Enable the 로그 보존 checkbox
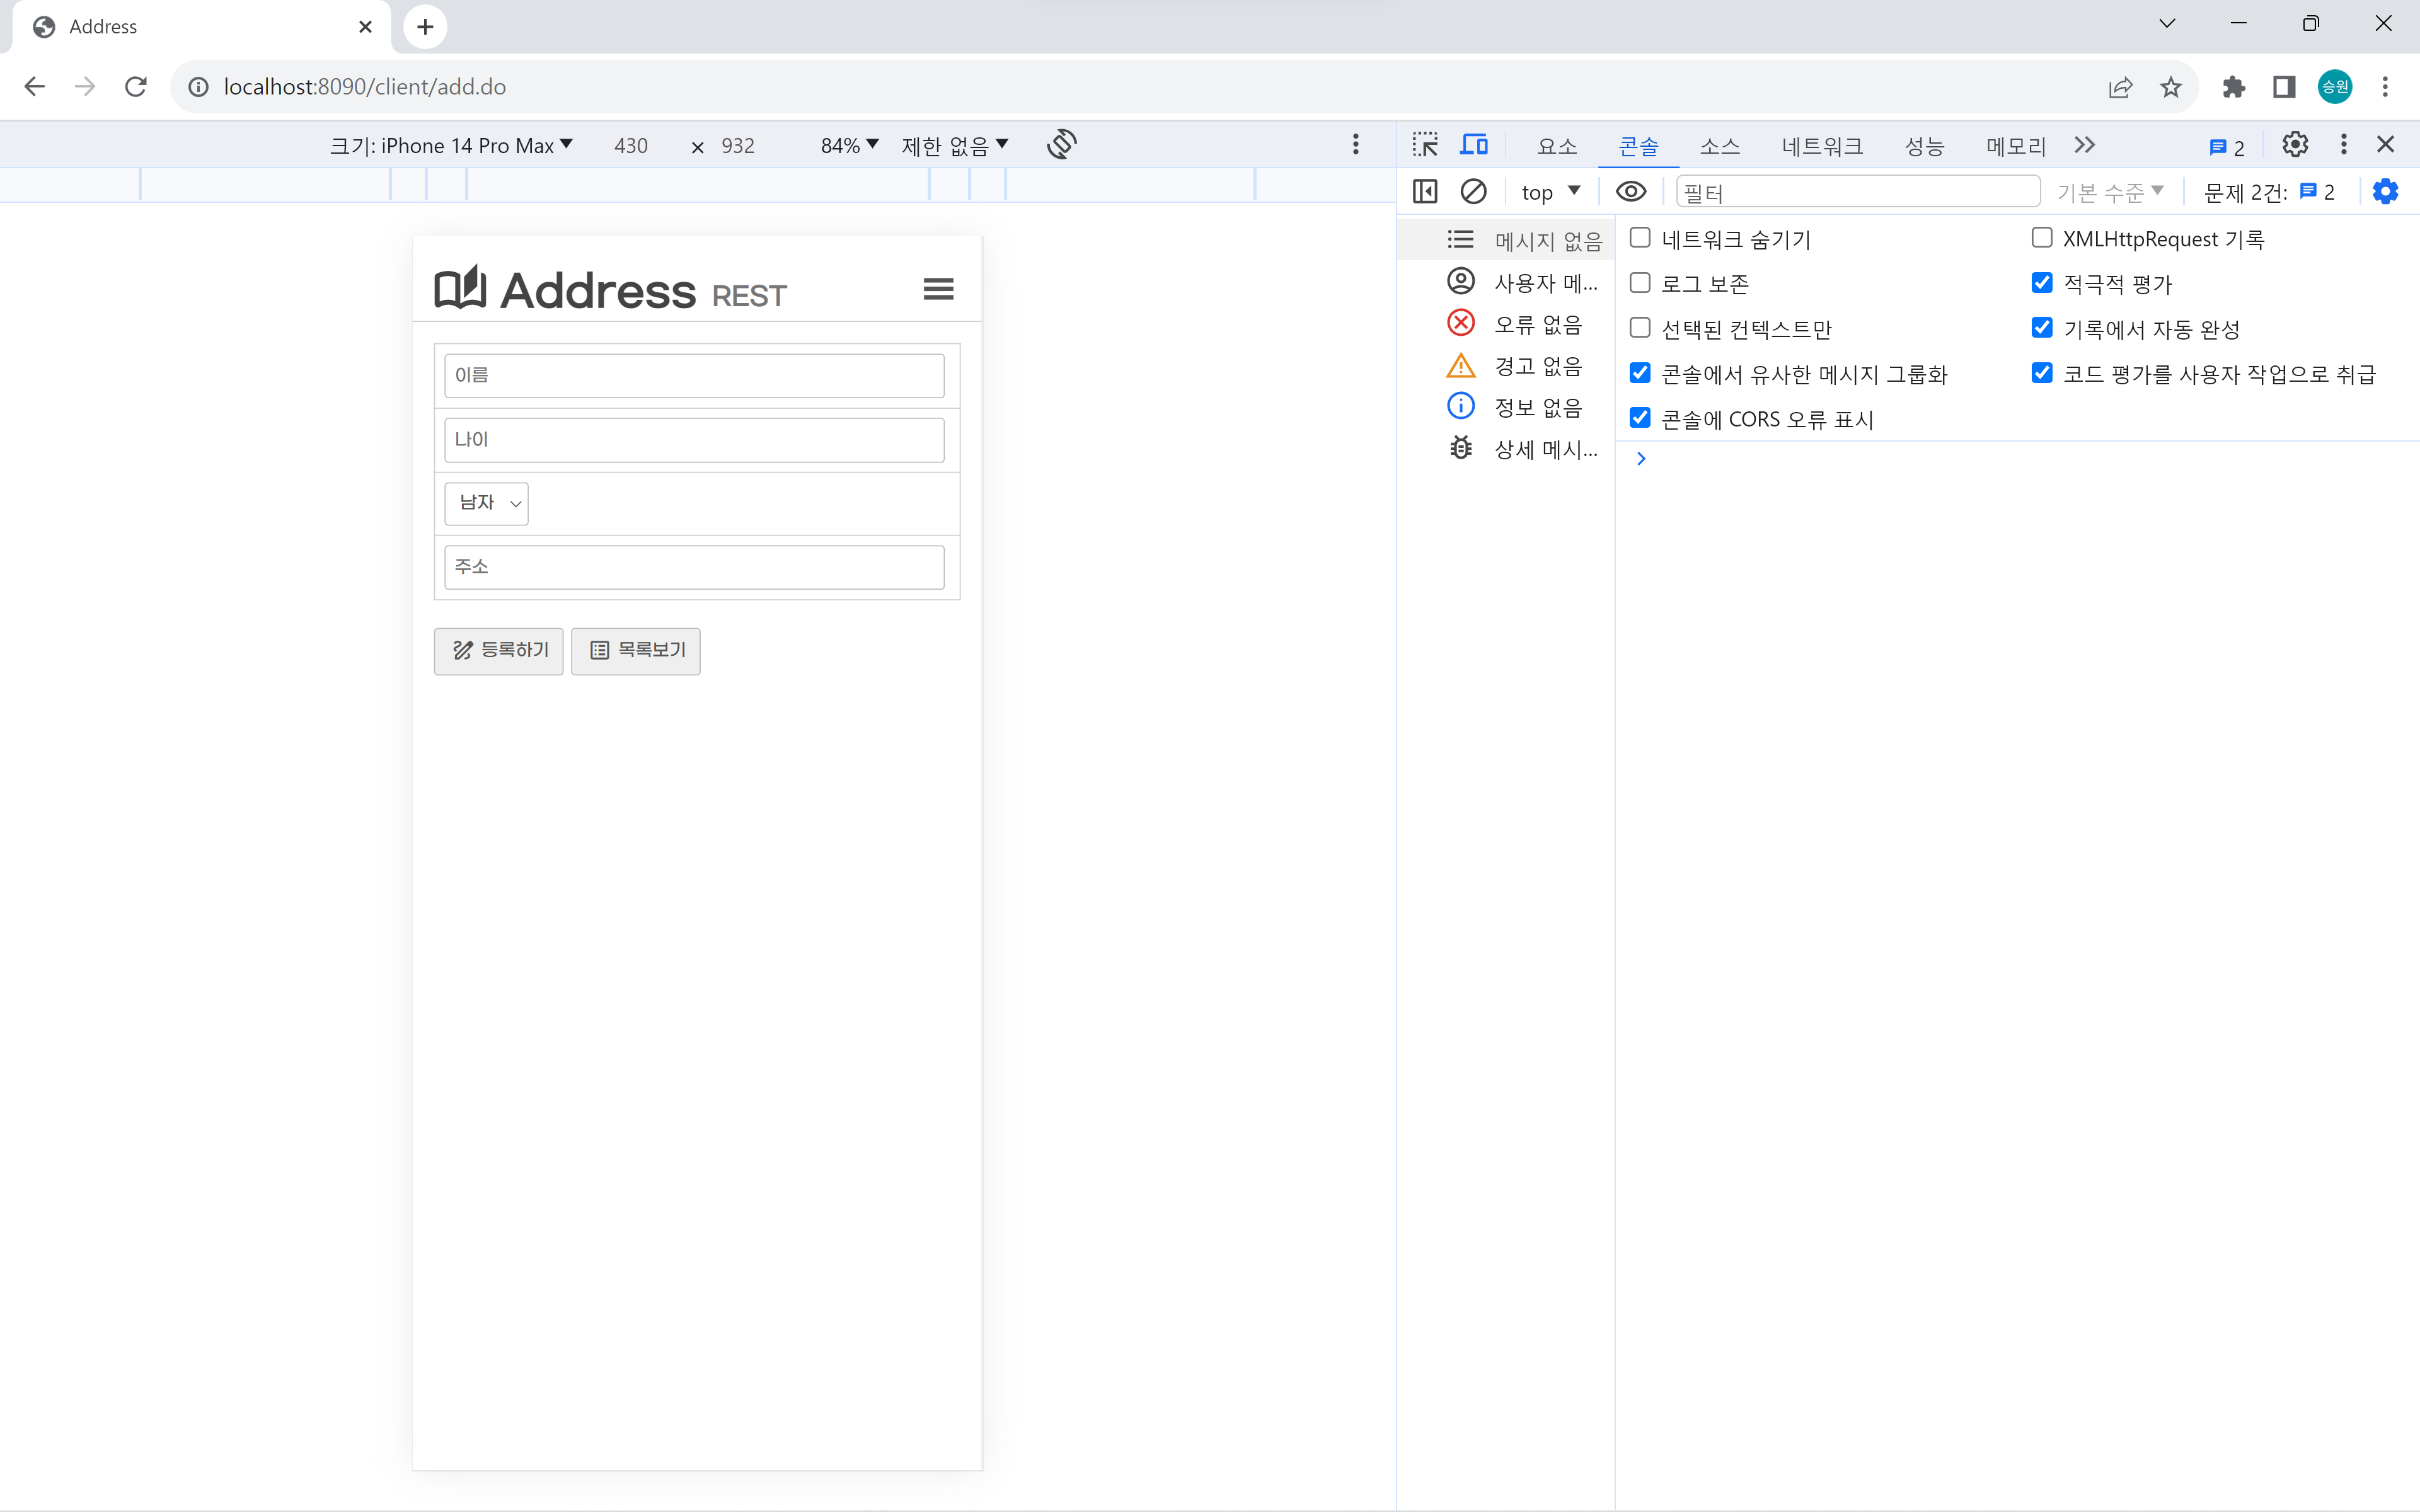Image resolution: width=2420 pixels, height=1512 pixels. click(1640, 283)
